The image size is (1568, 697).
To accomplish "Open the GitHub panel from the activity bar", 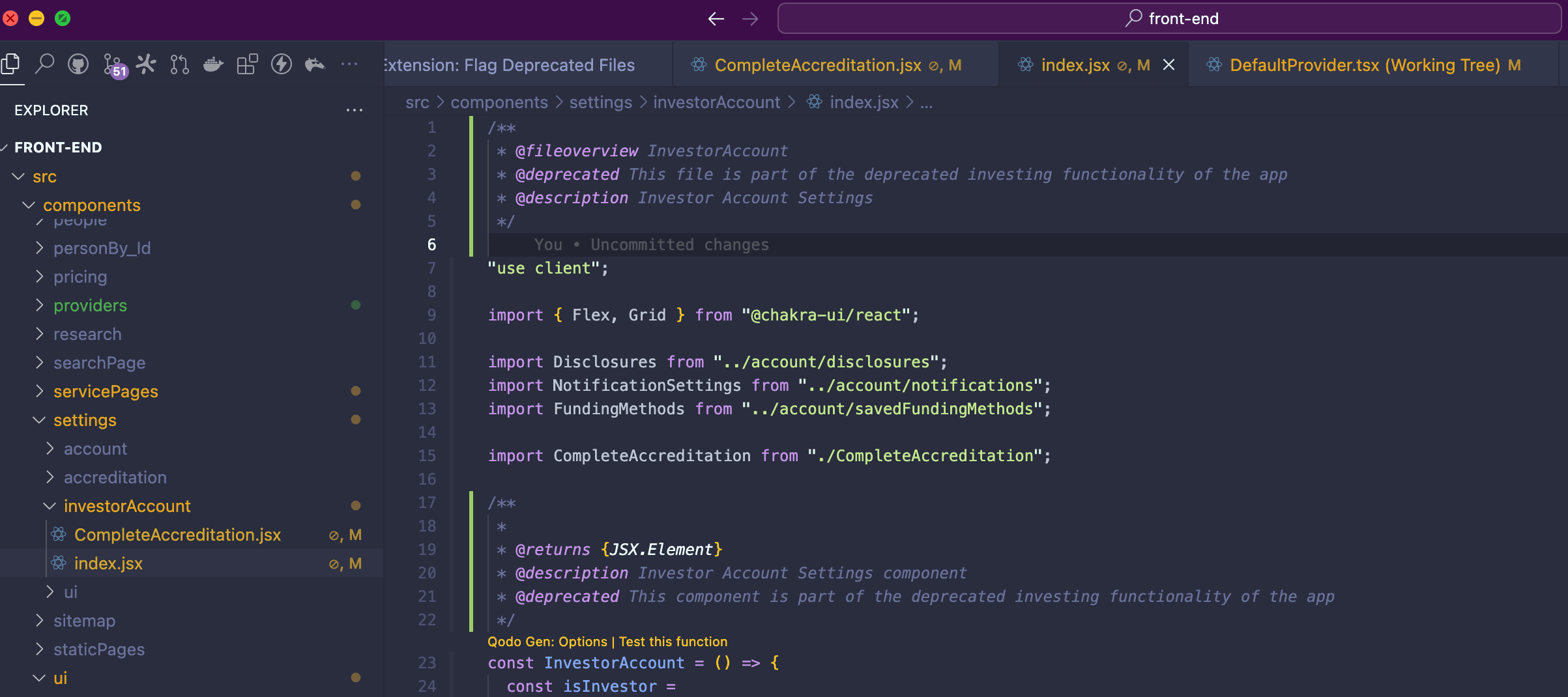I will (x=78, y=64).
